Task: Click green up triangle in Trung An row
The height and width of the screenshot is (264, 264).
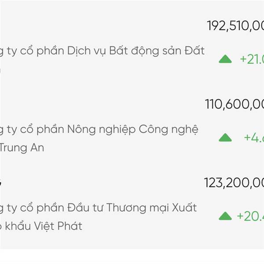Action: (x=225, y=138)
